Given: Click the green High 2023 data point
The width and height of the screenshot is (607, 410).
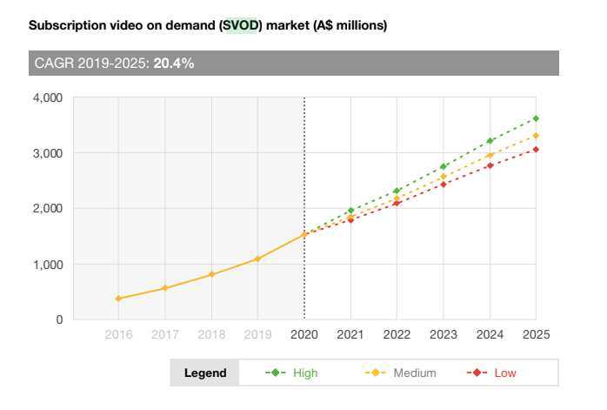Looking at the screenshot, I should 444,166.
